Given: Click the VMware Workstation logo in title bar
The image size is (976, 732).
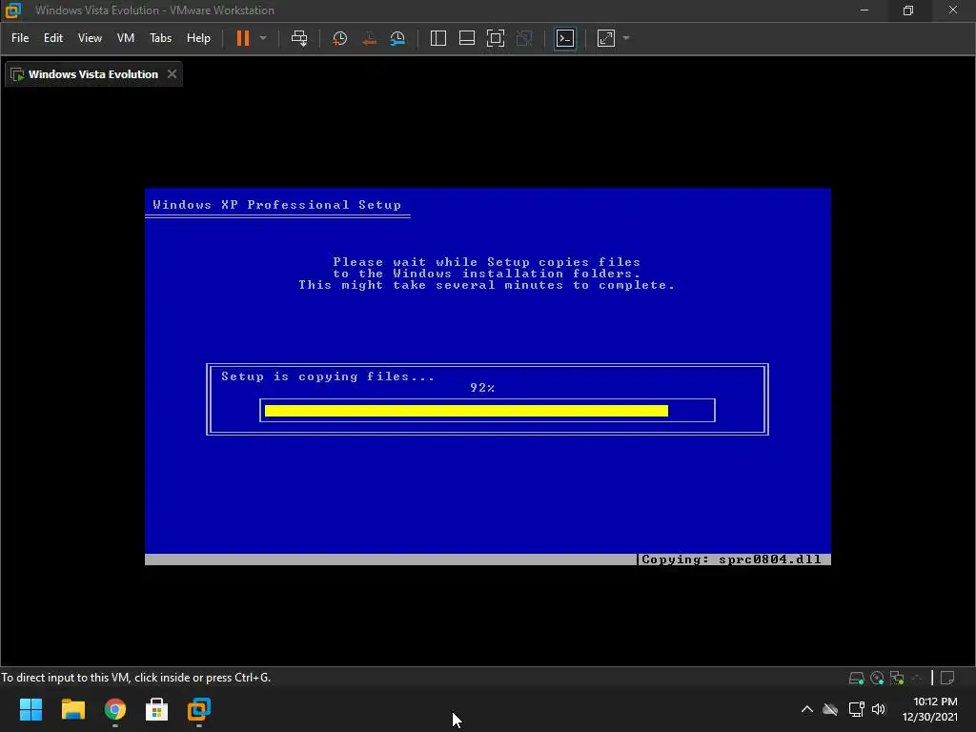Looking at the screenshot, I should (x=13, y=10).
